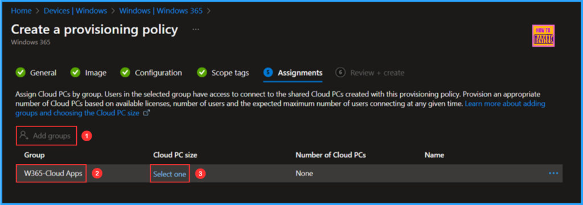
Task: Click the Windows 365 subtitle text
Action: [31, 42]
